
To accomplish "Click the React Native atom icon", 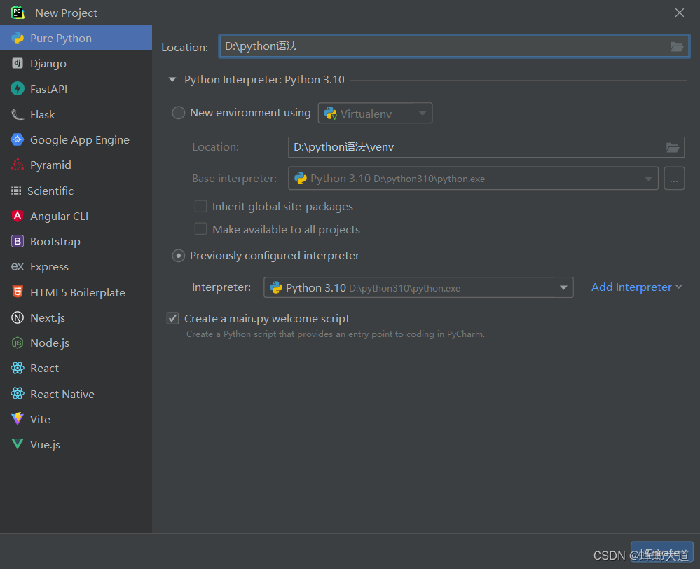I will (18, 394).
